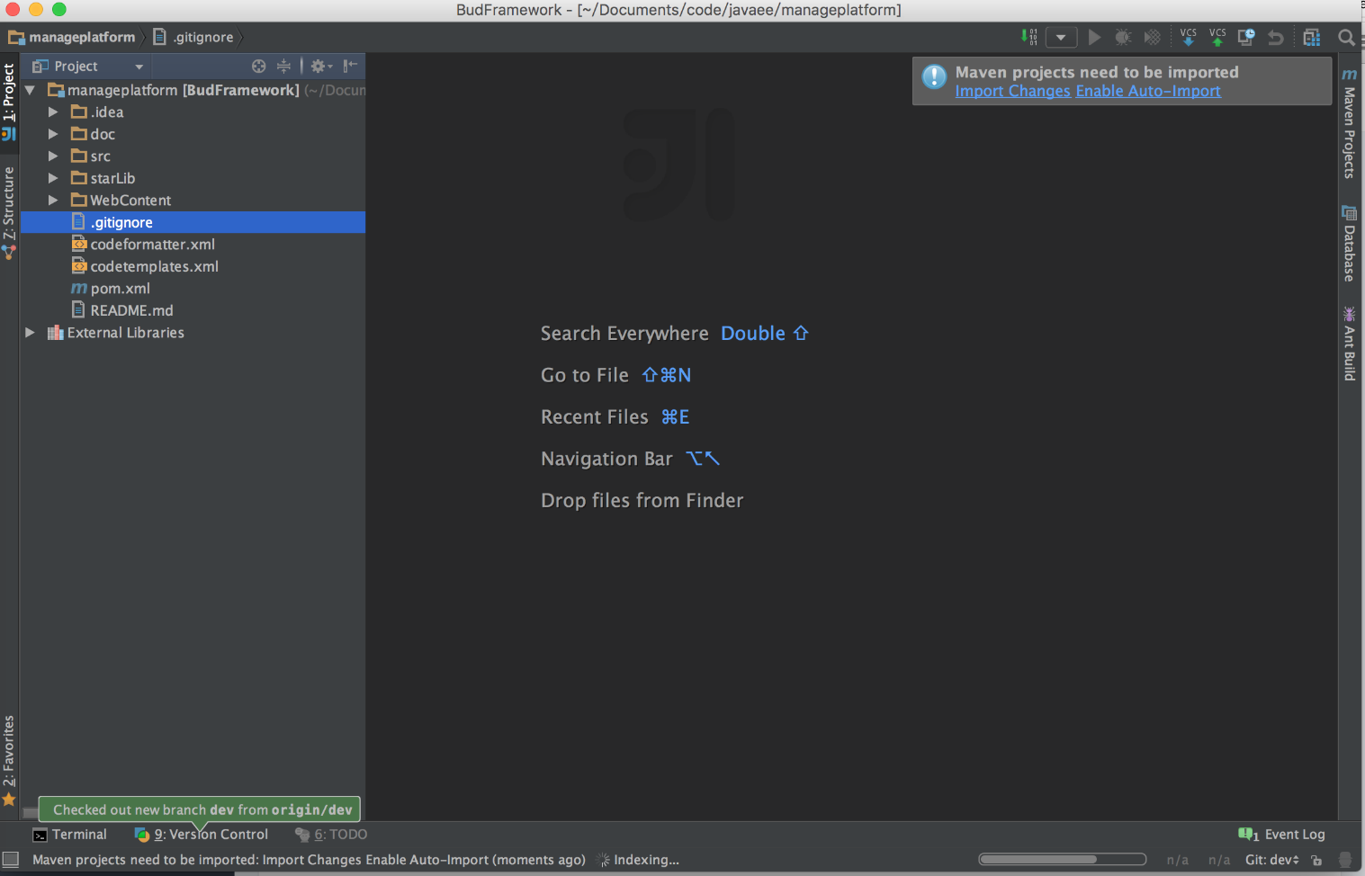Open the Database side tab

click(x=1349, y=244)
